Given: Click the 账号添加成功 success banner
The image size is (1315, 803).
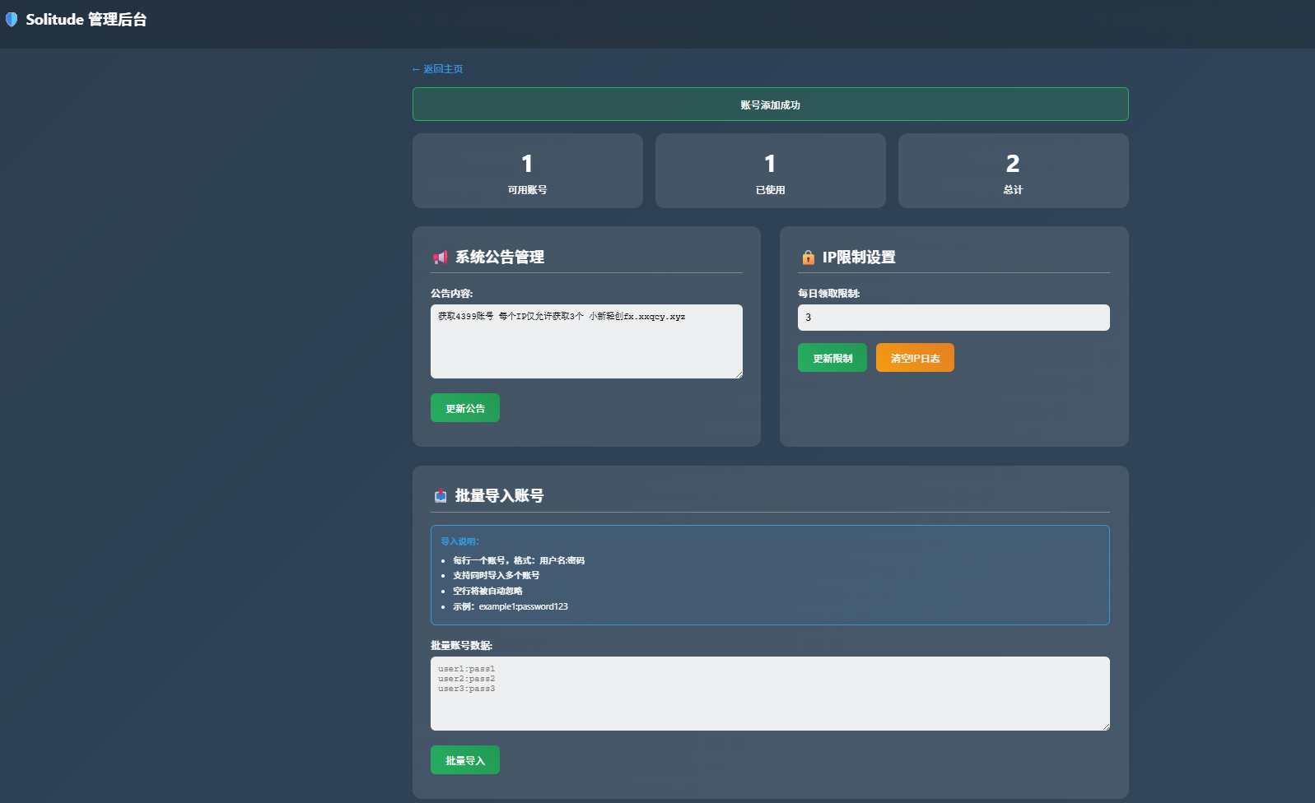Looking at the screenshot, I should (x=770, y=104).
